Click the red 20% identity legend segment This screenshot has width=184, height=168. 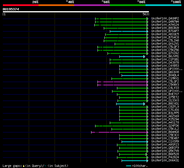[21, 5]
